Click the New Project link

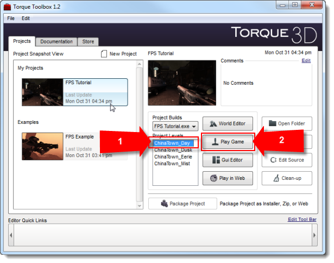[x=123, y=54]
